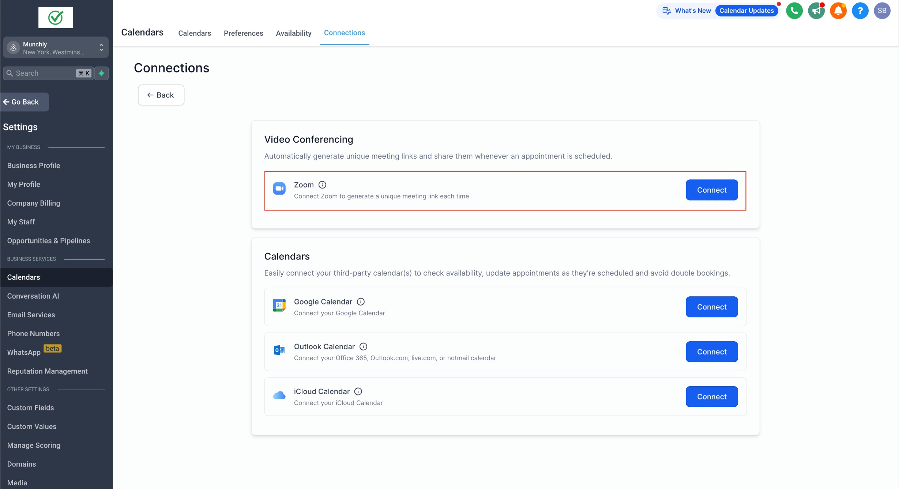Image resolution: width=899 pixels, height=489 pixels.
Task: Click the green lightning quick actions icon
Action: [102, 73]
